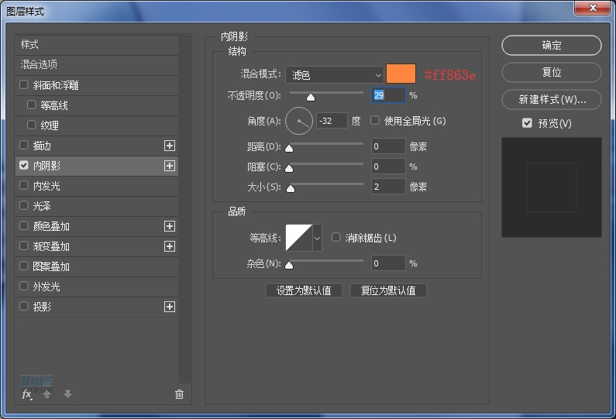The width and height of the screenshot is (616, 419).
Task: Uncheck the 预览 preview checkbox
Action: (527, 123)
